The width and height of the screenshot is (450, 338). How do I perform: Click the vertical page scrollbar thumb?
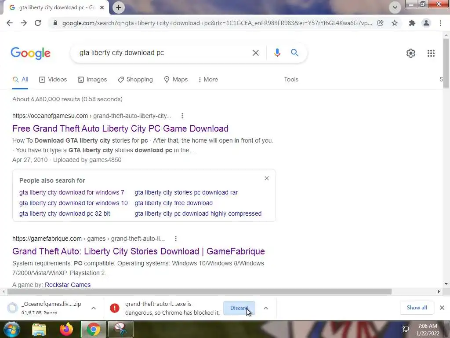pyautogui.click(x=446, y=63)
